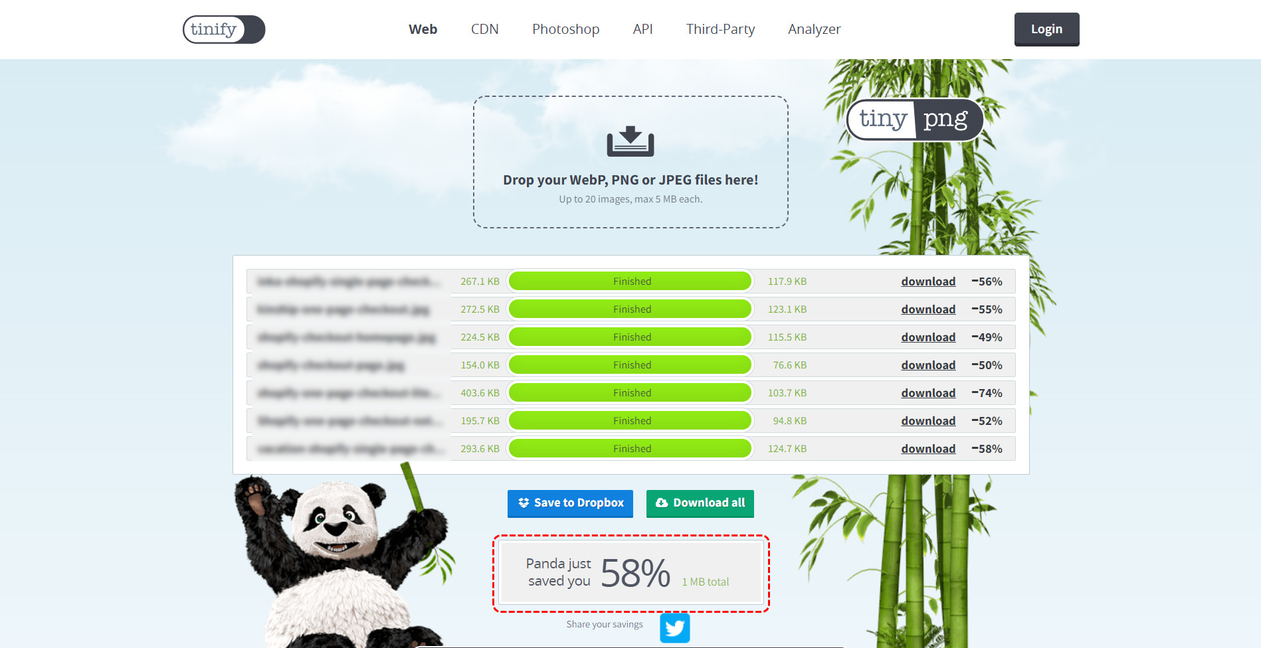
Task: Open the API navigation item
Action: pos(642,29)
